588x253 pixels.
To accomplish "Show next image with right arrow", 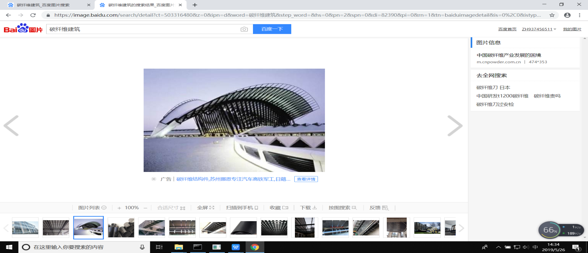I will click(x=455, y=126).
